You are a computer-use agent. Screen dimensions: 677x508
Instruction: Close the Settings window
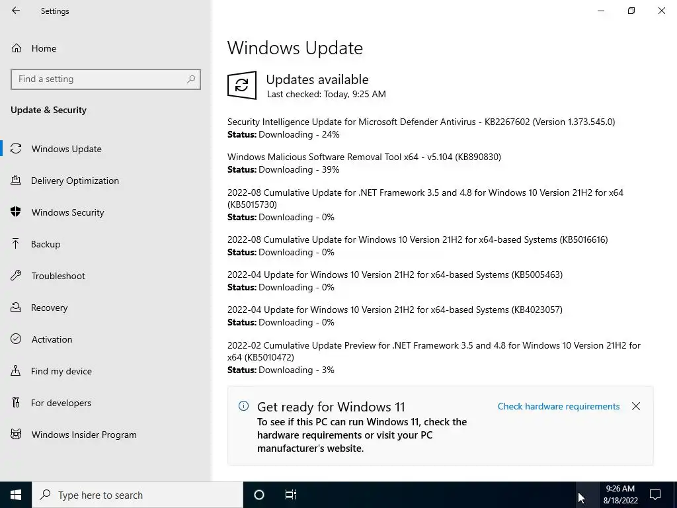(661, 11)
